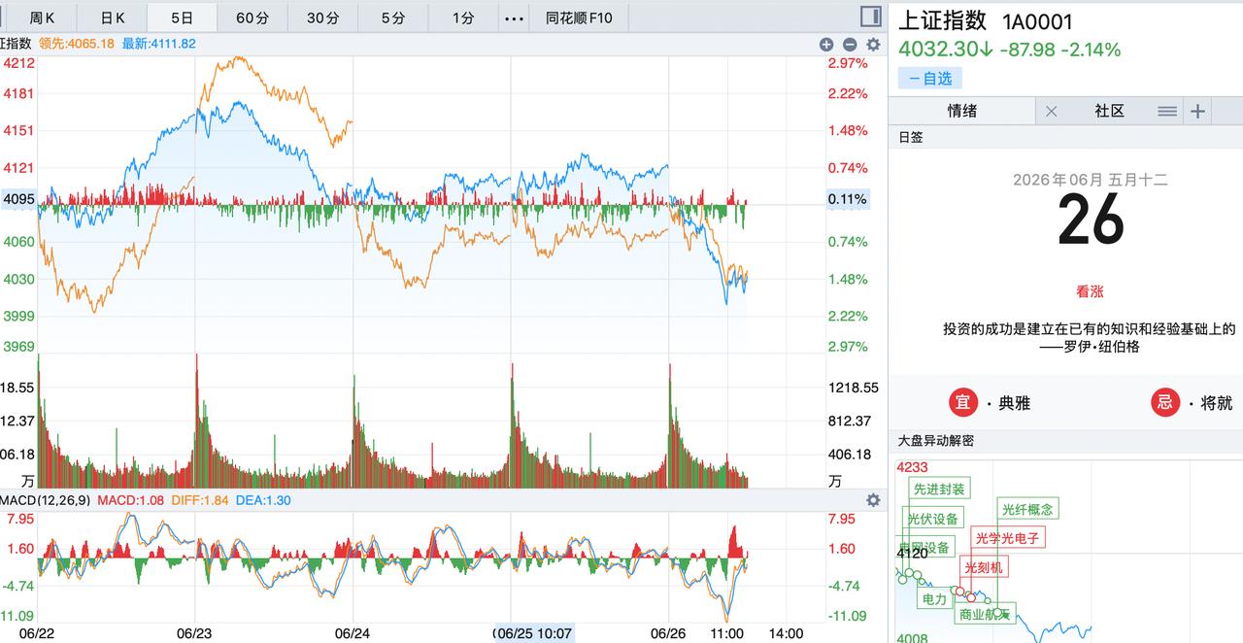Close the 情绪 tab with X
The width and height of the screenshot is (1243, 643).
(1051, 112)
